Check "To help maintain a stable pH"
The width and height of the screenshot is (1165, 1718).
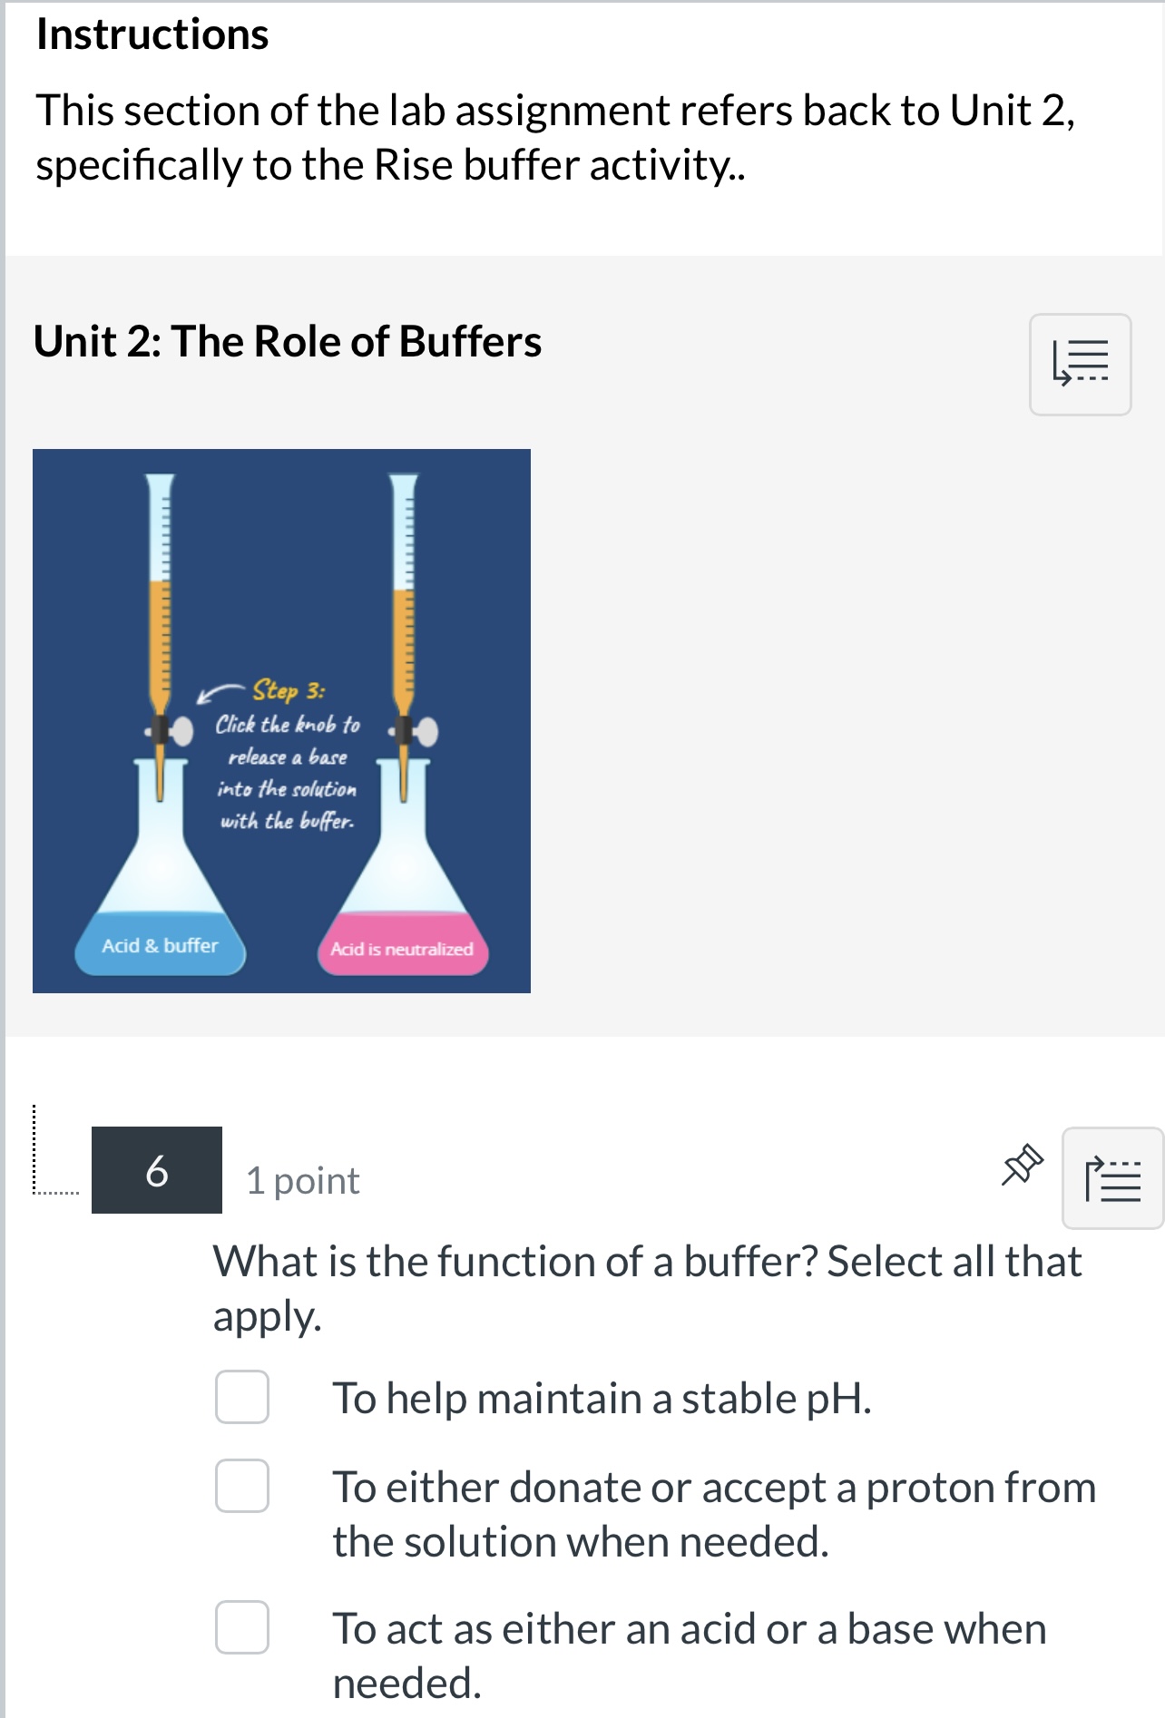pyautogui.click(x=242, y=1397)
